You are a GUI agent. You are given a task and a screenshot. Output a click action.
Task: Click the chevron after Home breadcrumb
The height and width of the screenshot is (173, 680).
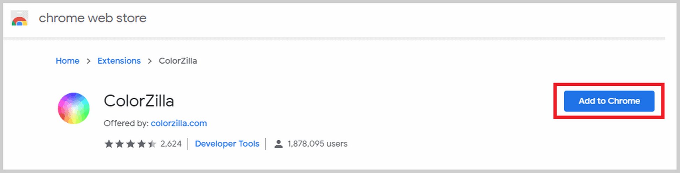89,61
